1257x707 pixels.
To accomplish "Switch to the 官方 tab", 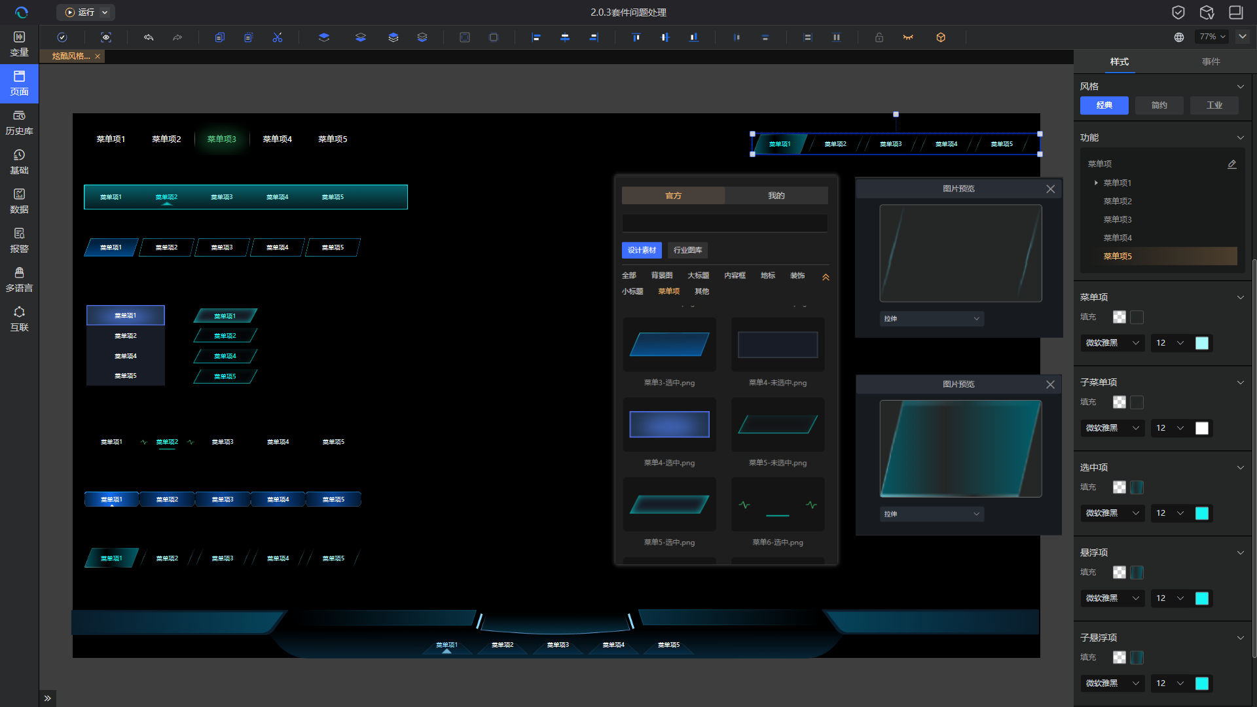I will click(x=673, y=196).
